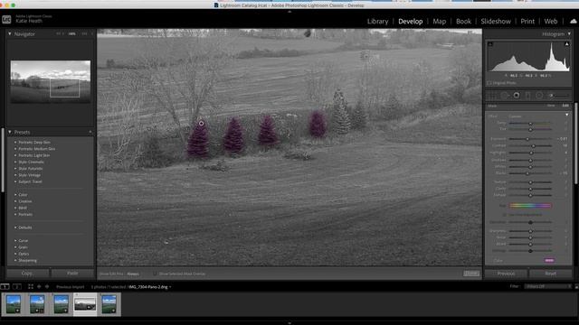Set Navigator zoom to 100%
The image size is (579, 325).
(72, 34)
